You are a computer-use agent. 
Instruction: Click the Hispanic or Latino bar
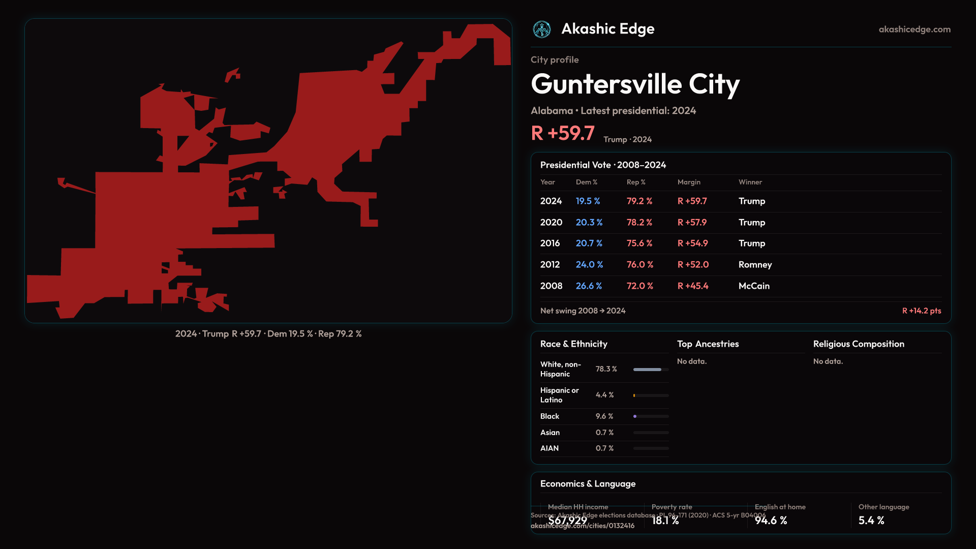click(651, 395)
